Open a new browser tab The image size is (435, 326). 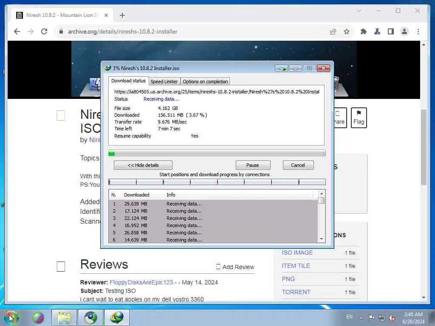pyautogui.click(x=122, y=15)
